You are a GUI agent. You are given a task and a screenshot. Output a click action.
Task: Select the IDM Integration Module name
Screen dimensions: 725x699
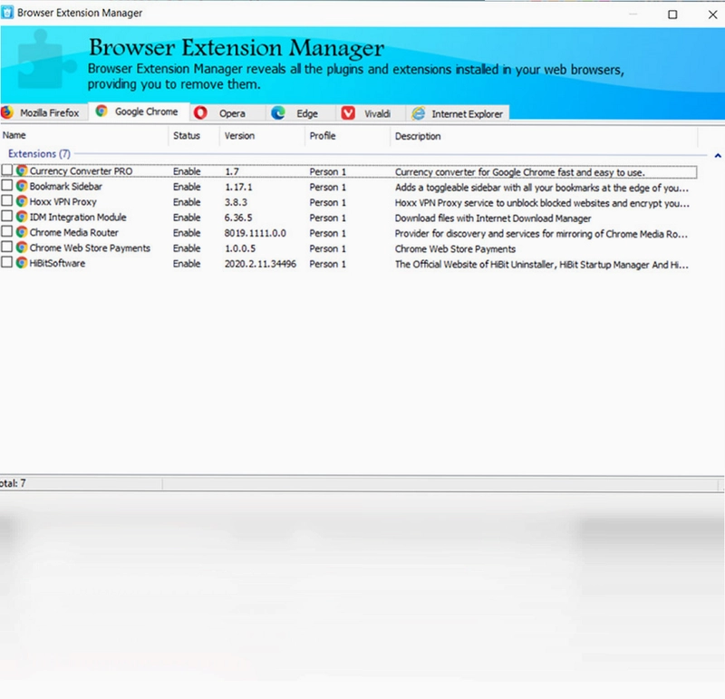pyautogui.click(x=78, y=217)
